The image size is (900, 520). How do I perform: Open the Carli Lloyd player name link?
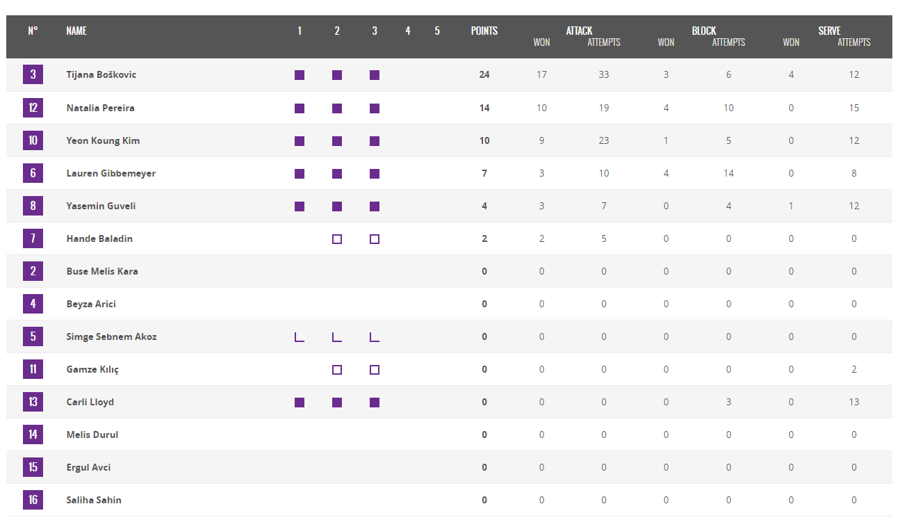pos(90,402)
